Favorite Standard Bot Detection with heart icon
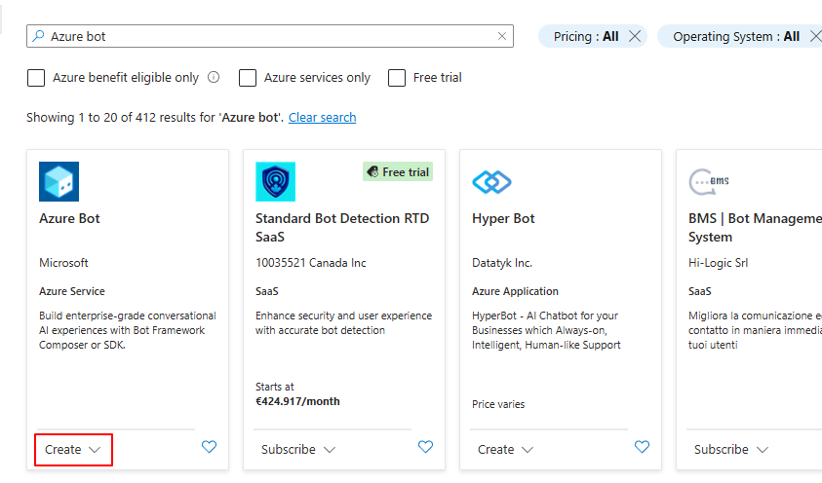 coord(426,446)
